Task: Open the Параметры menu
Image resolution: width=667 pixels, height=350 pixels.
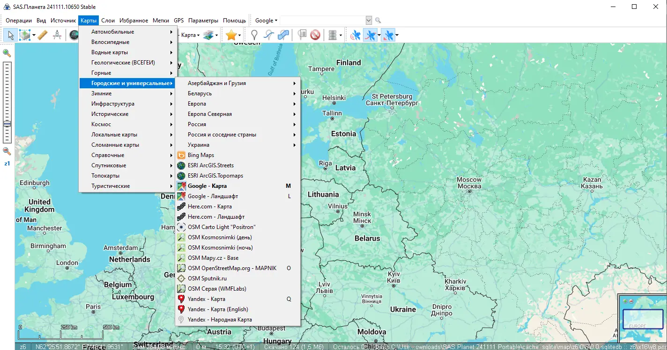Action: [203, 21]
